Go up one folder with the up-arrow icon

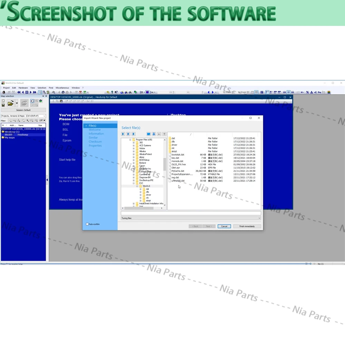tap(164, 134)
